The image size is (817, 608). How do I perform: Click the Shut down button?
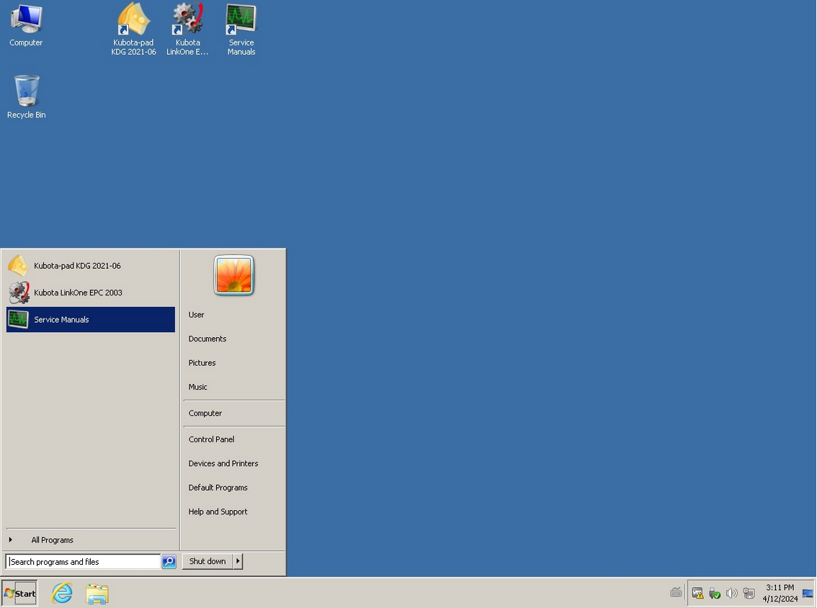click(x=207, y=561)
